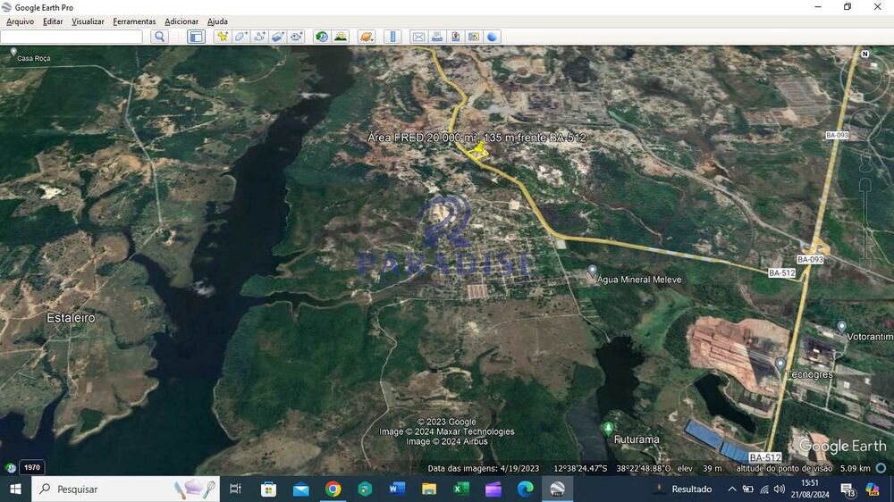Click the Água Mineral Meleve placemark
The height and width of the screenshot is (502, 894).
(x=592, y=271)
